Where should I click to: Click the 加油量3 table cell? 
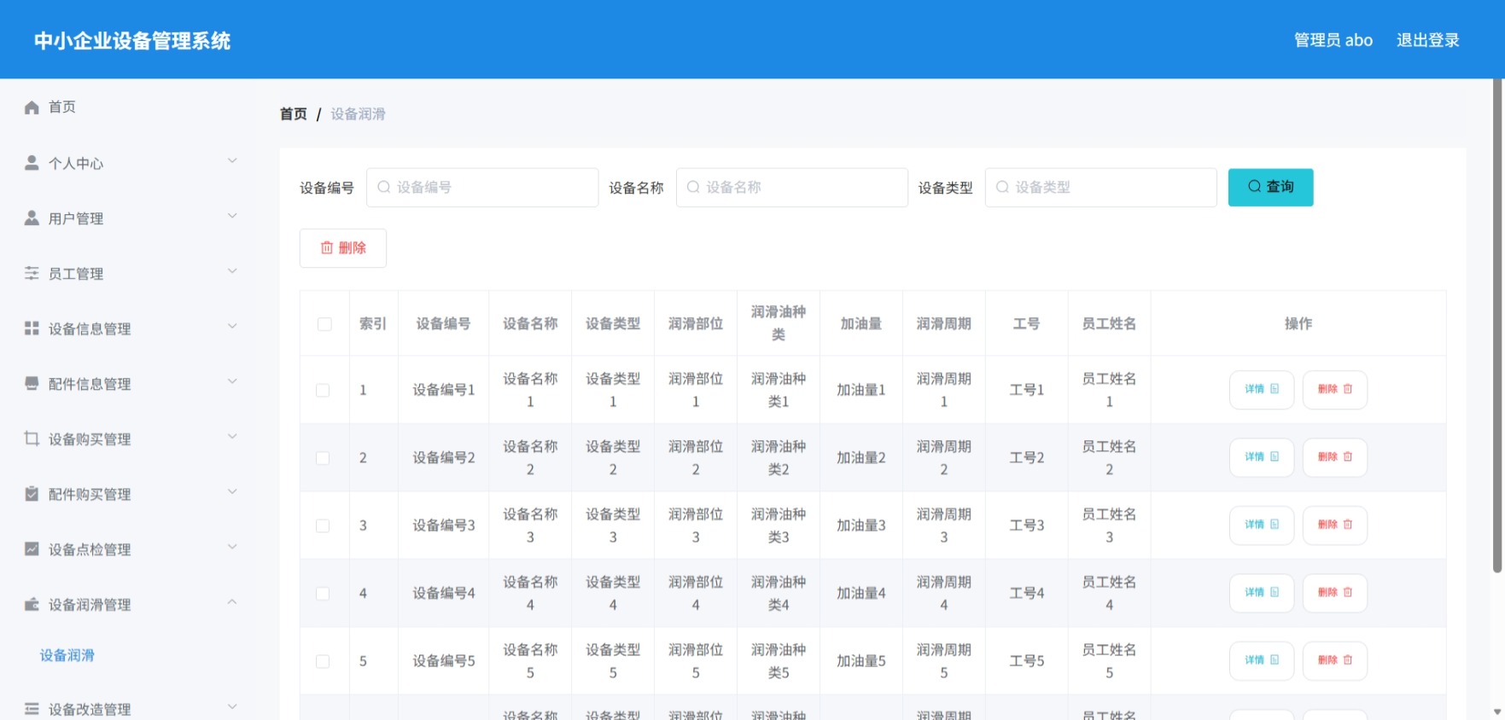pos(860,525)
